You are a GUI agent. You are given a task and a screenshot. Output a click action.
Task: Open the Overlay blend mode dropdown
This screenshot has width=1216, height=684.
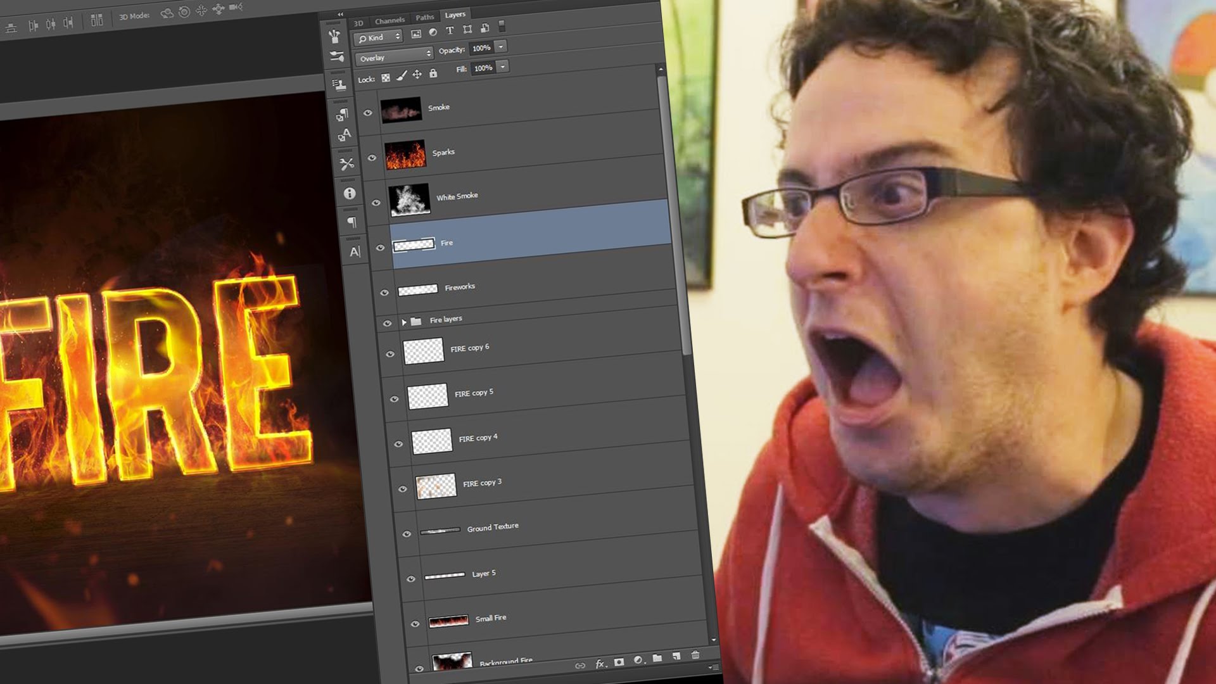394,56
